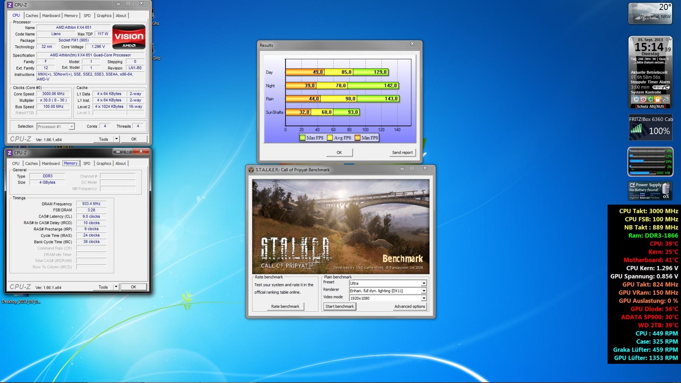Viewport: 681px width, 383px height.
Task: Toggle Schutz AN/AUS on the clock gadget
Action: pyautogui.click(x=650, y=106)
